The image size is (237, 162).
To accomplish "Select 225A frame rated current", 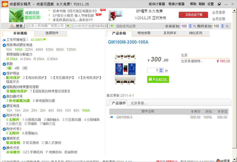I will click(29, 50).
